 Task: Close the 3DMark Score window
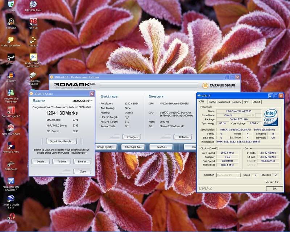coord(92,94)
